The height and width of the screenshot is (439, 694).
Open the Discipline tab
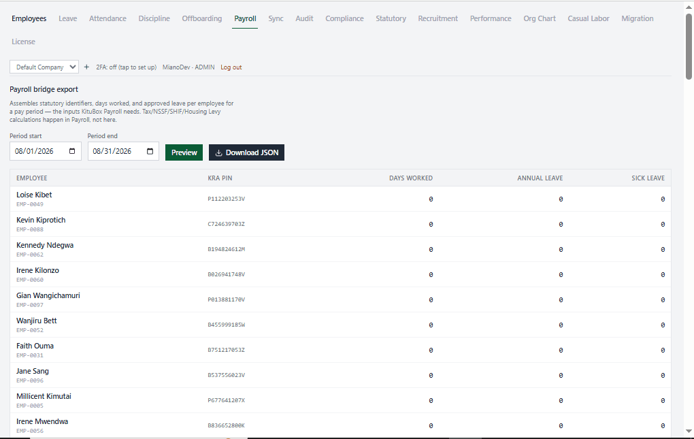click(x=154, y=18)
